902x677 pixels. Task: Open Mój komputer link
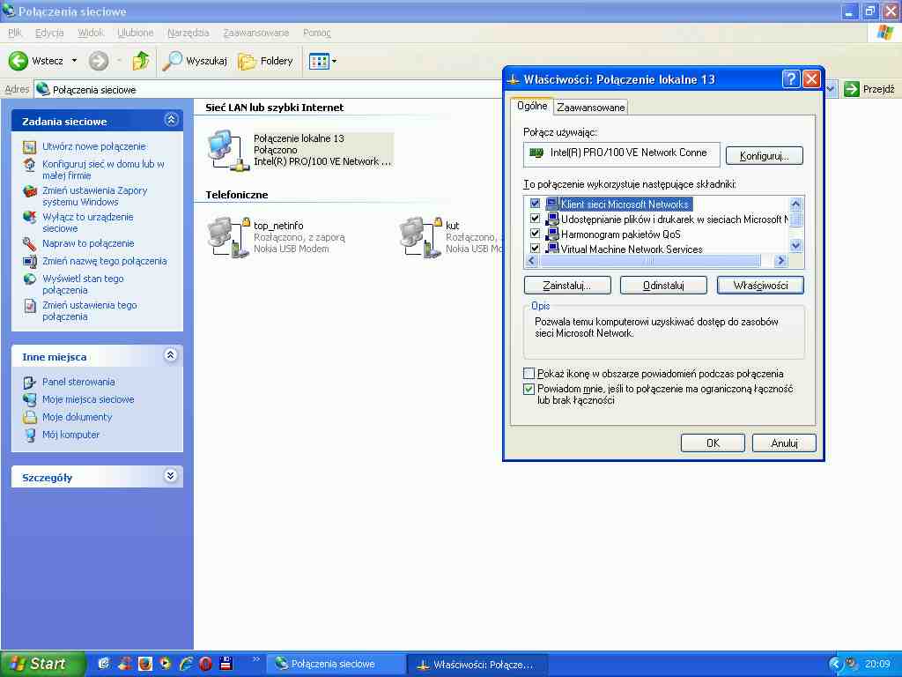click(70, 435)
